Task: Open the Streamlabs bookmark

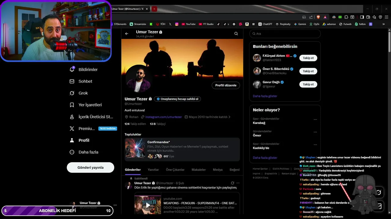Action: (138, 24)
